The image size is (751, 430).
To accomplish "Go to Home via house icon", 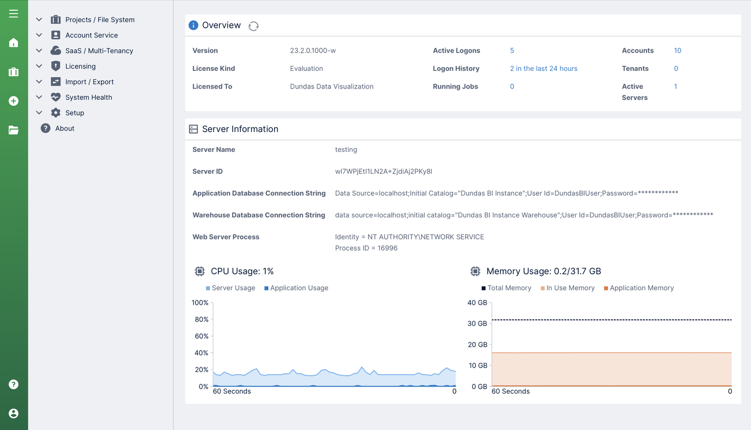I will (x=14, y=43).
